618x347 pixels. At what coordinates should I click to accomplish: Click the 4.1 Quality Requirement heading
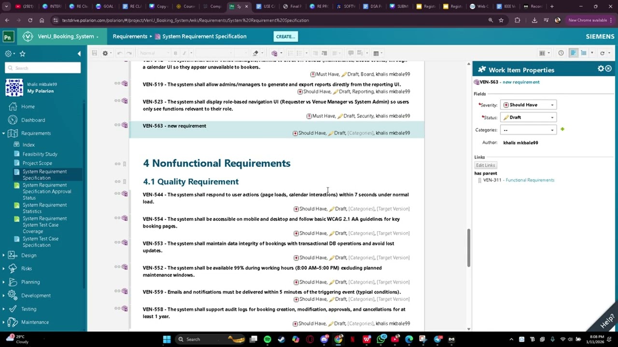191,182
